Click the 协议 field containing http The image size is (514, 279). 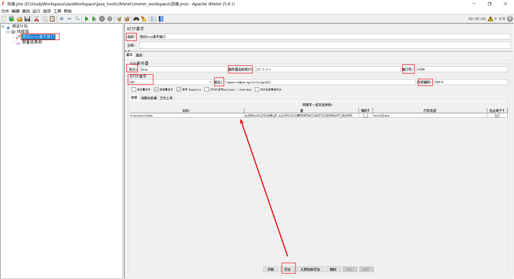coord(184,69)
